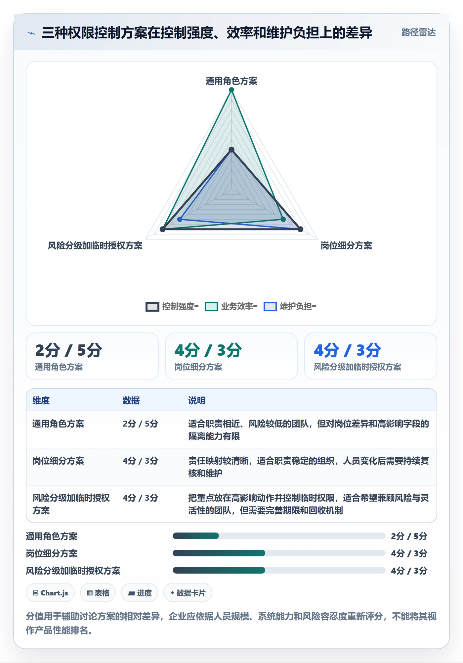
Task: Click the square icon in Chart.js chip
Action: [36, 593]
